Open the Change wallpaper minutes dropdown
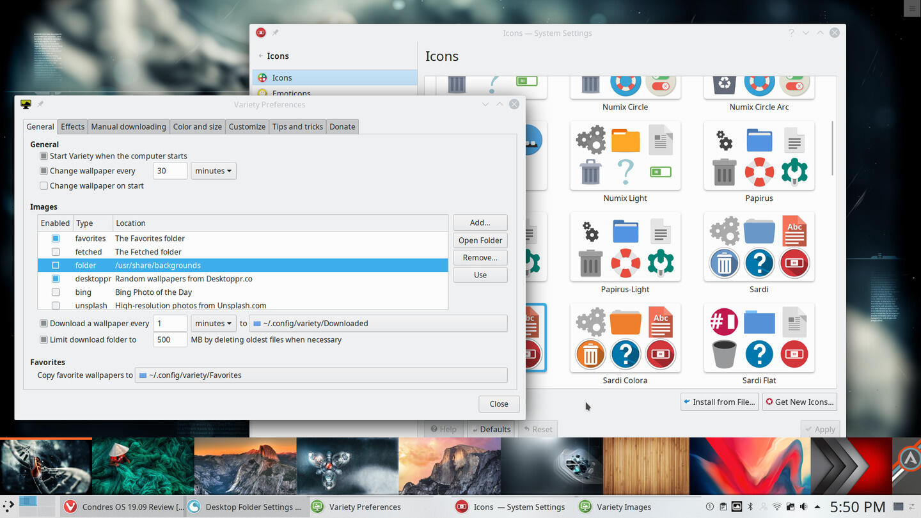This screenshot has height=518, width=921. click(214, 171)
